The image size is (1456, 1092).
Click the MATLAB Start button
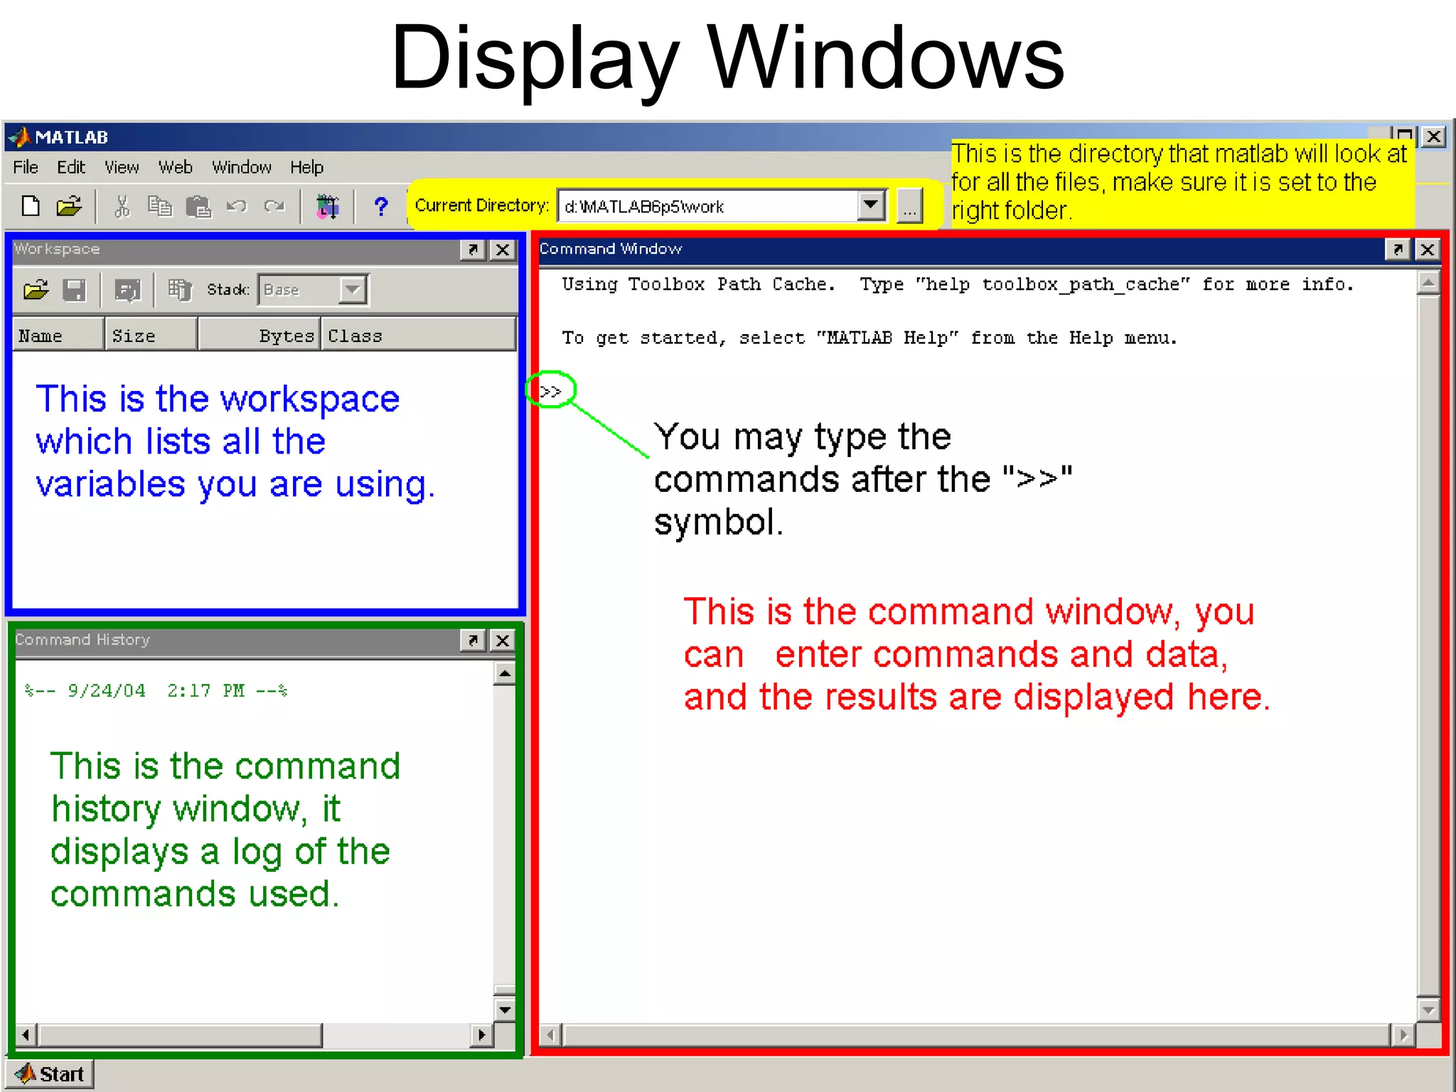click(x=50, y=1074)
